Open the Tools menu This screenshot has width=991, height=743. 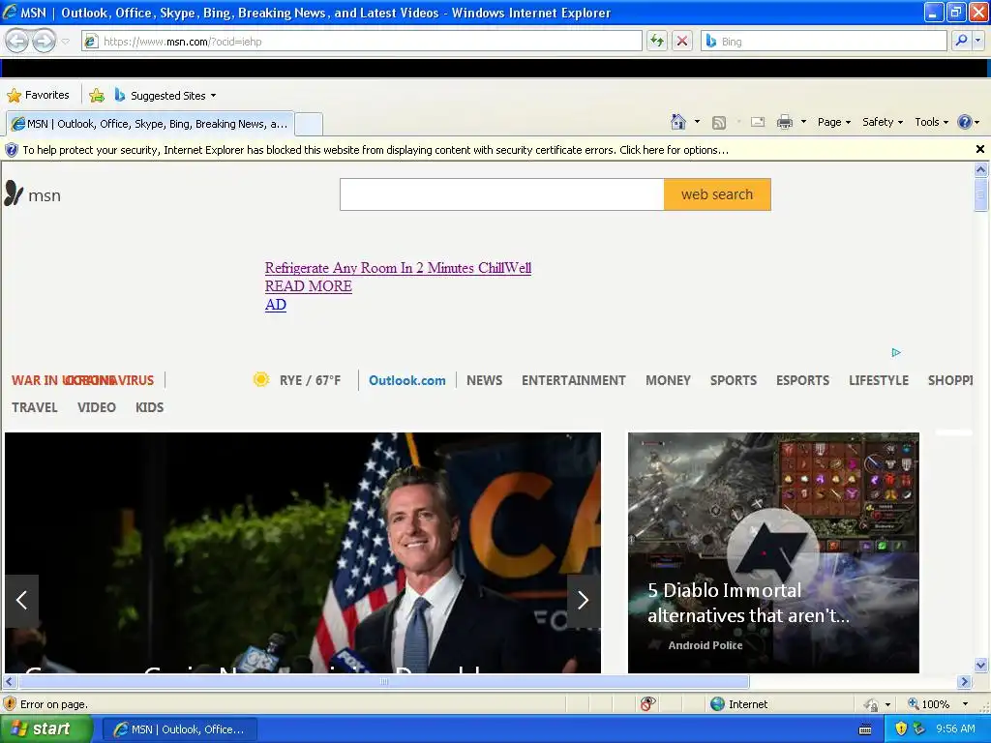[931, 122]
